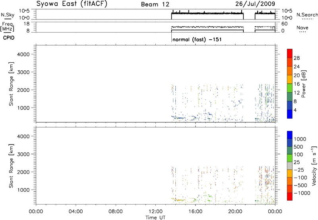Click the 'Time UT' axis title
The width and height of the screenshot is (318, 220).
pos(155,218)
